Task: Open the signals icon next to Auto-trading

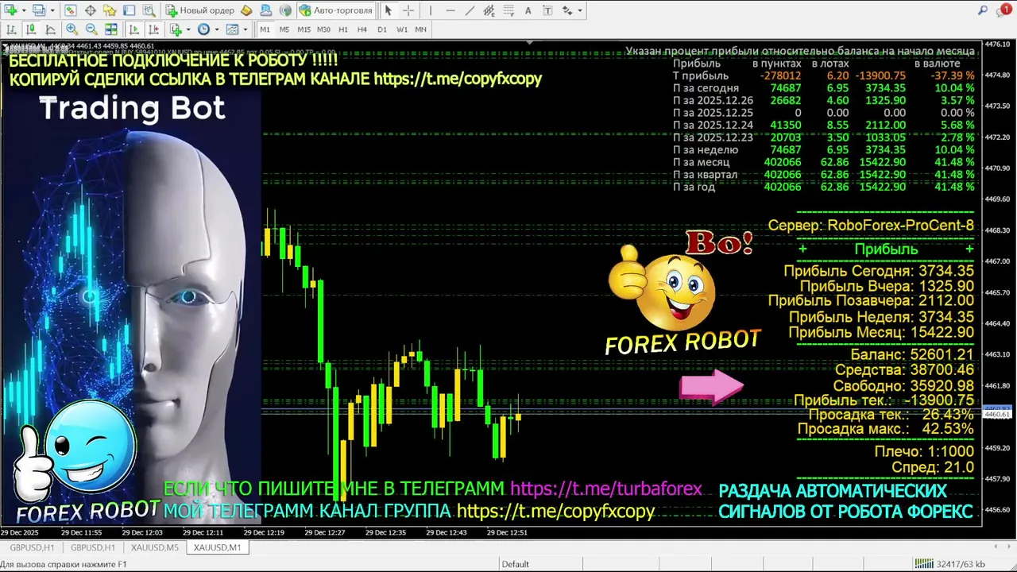Action: click(x=285, y=10)
